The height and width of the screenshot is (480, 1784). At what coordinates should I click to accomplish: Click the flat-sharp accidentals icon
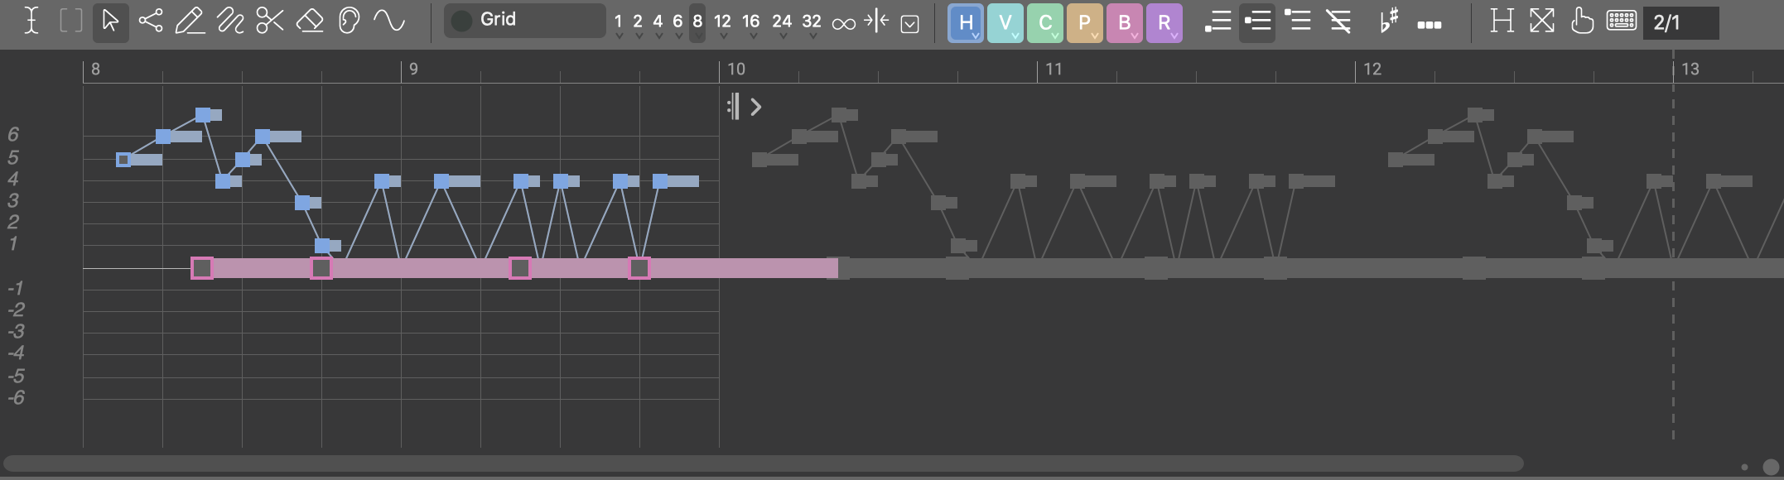point(1389,22)
